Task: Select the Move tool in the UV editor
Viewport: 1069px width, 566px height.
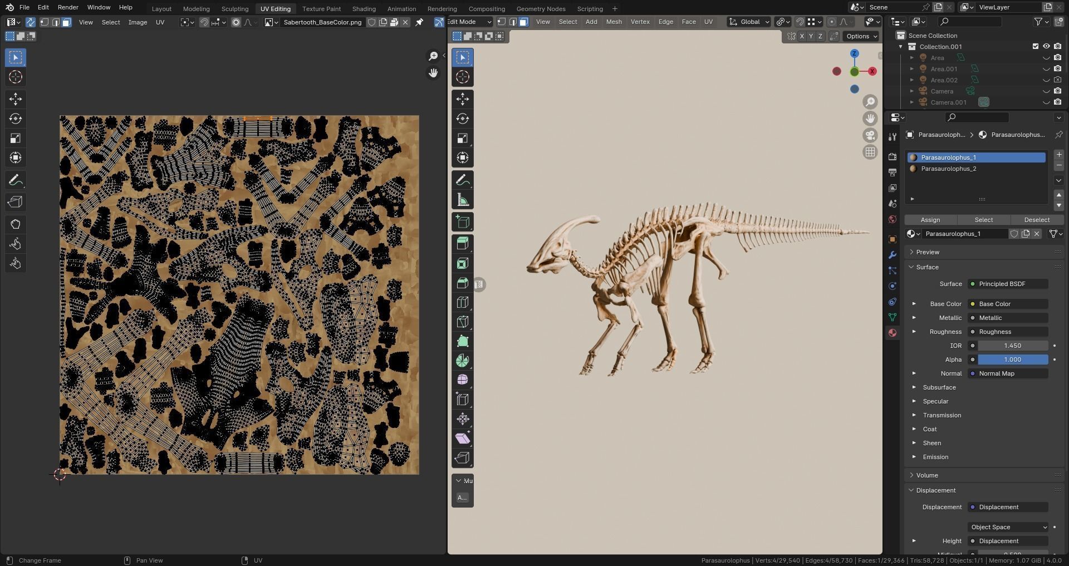Action: pos(16,99)
